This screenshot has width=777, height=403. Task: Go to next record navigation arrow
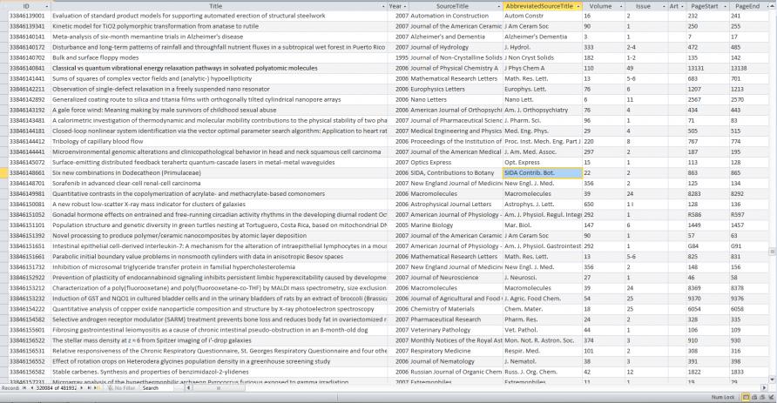tap(82, 388)
